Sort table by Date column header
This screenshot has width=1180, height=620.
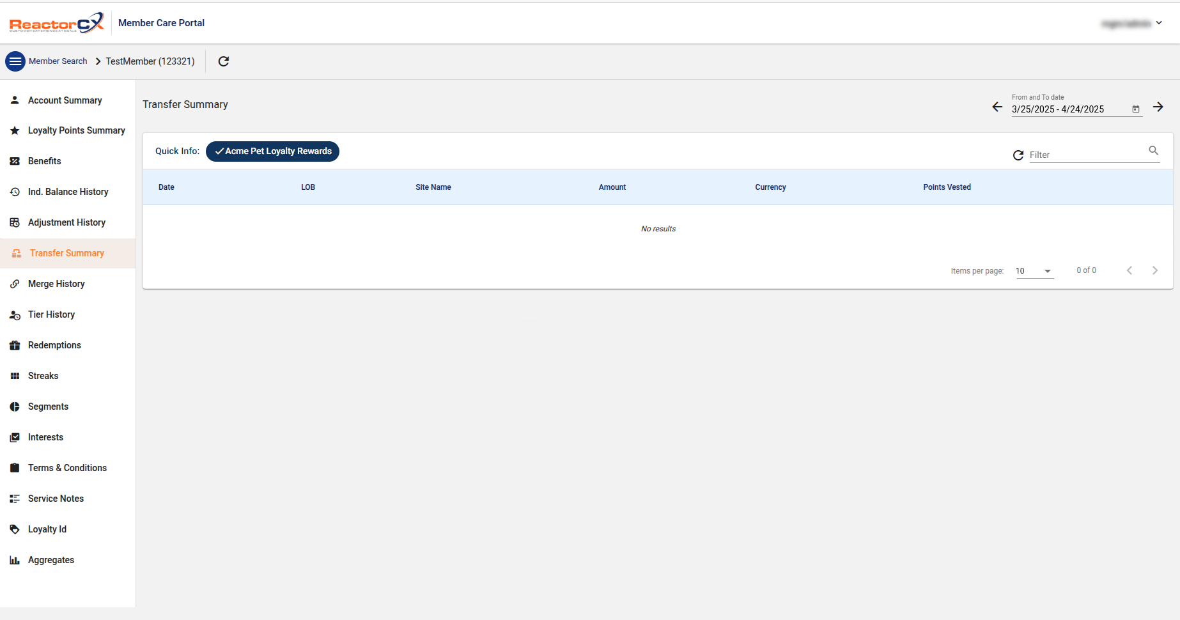pos(166,187)
